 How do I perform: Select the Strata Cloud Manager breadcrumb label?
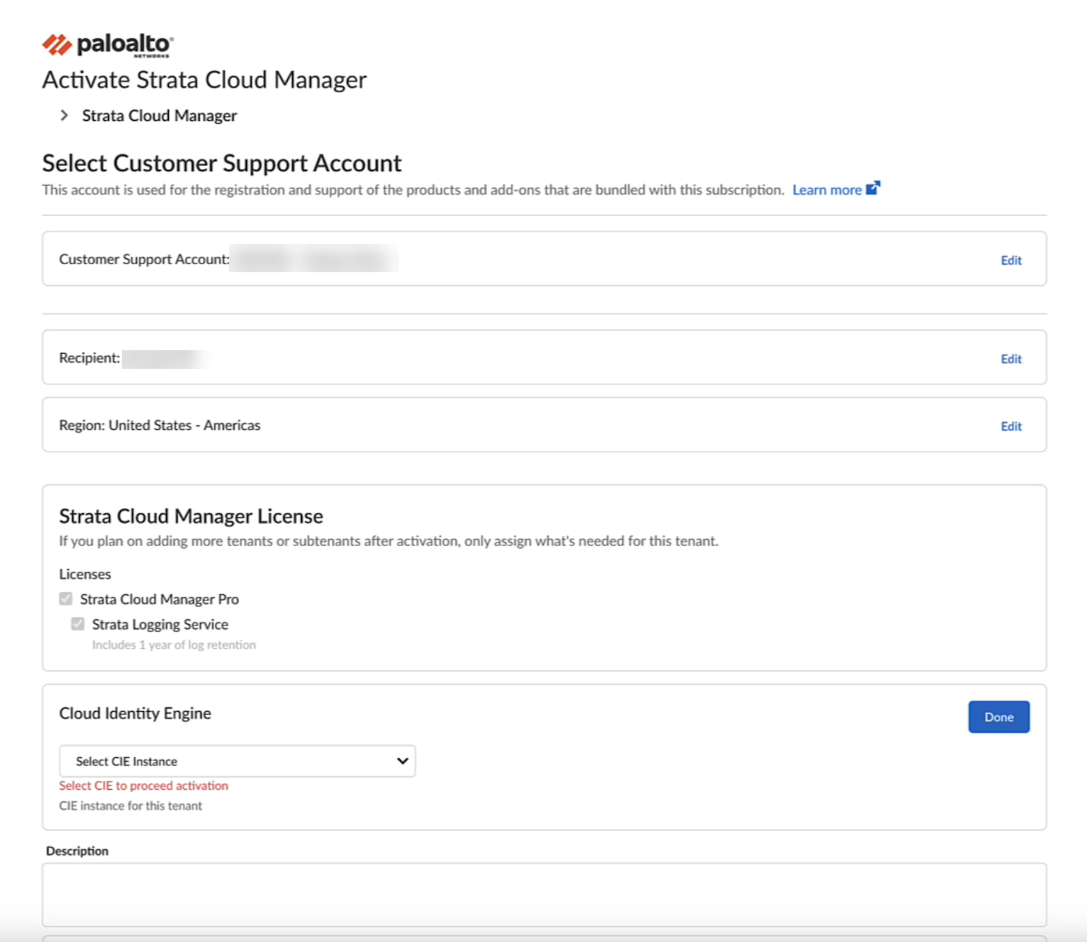click(x=159, y=116)
